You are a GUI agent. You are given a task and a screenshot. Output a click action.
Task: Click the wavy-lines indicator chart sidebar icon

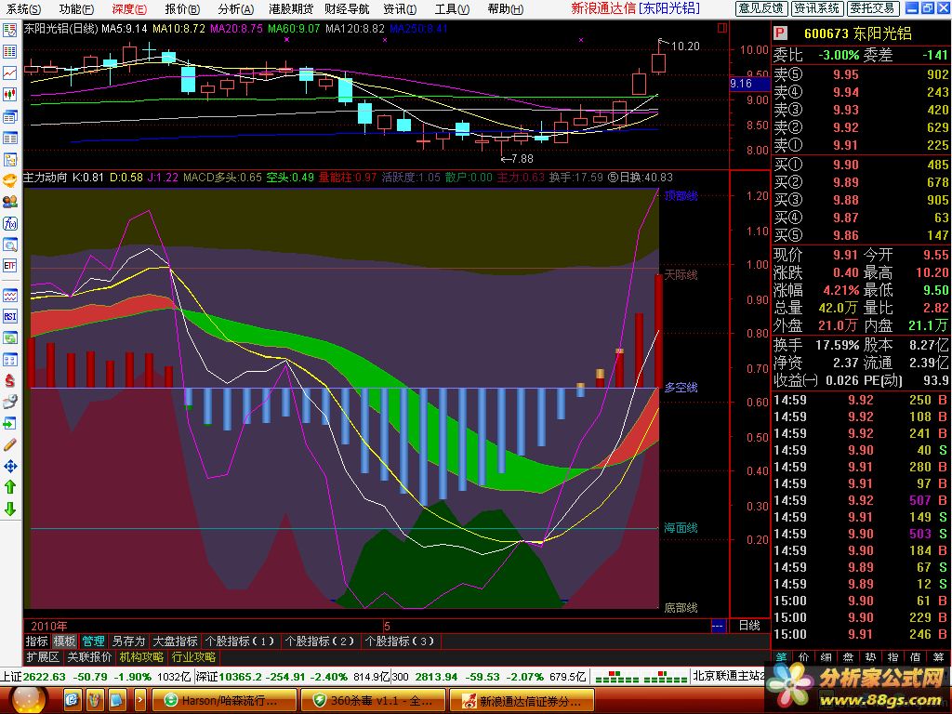pos(9,296)
